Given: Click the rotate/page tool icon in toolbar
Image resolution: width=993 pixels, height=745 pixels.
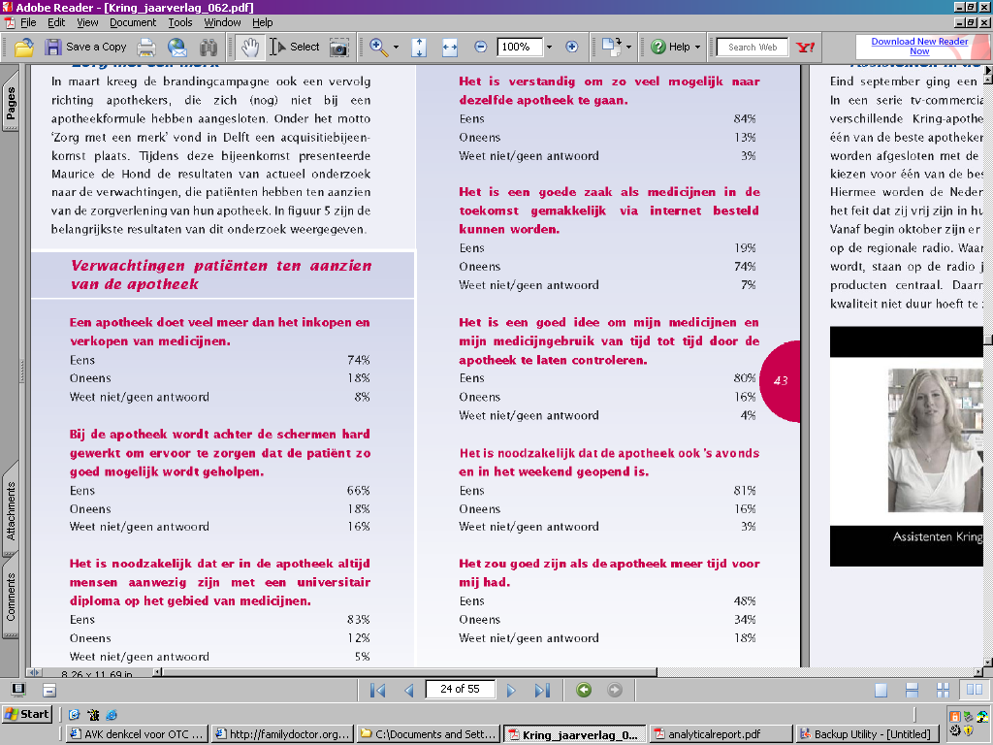Looking at the screenshot, I should click(611, 47).
